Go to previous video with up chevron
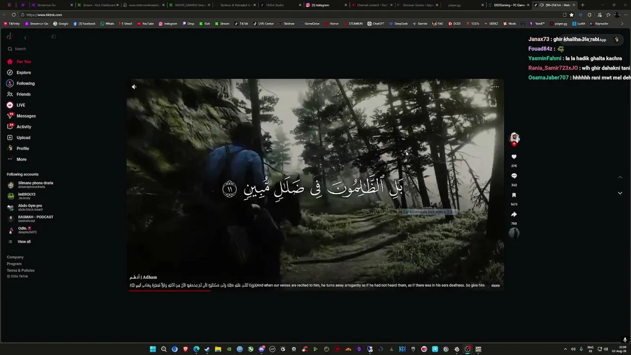The image size is (631, 355). coord(620,177)
